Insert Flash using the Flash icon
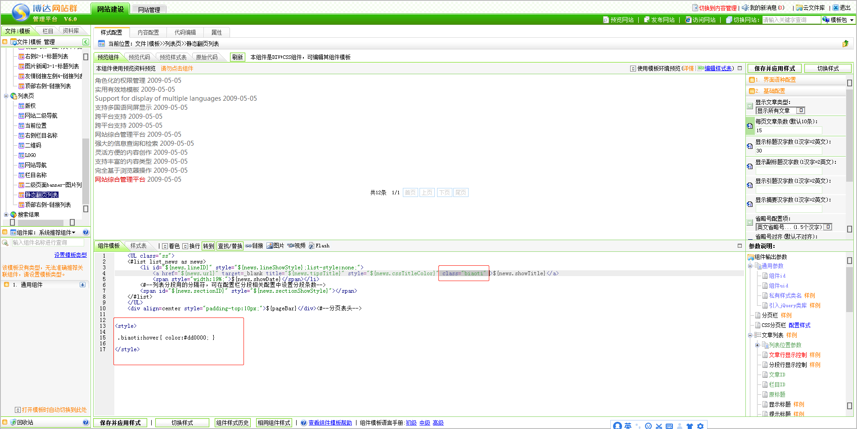 [x=311, y=246]
